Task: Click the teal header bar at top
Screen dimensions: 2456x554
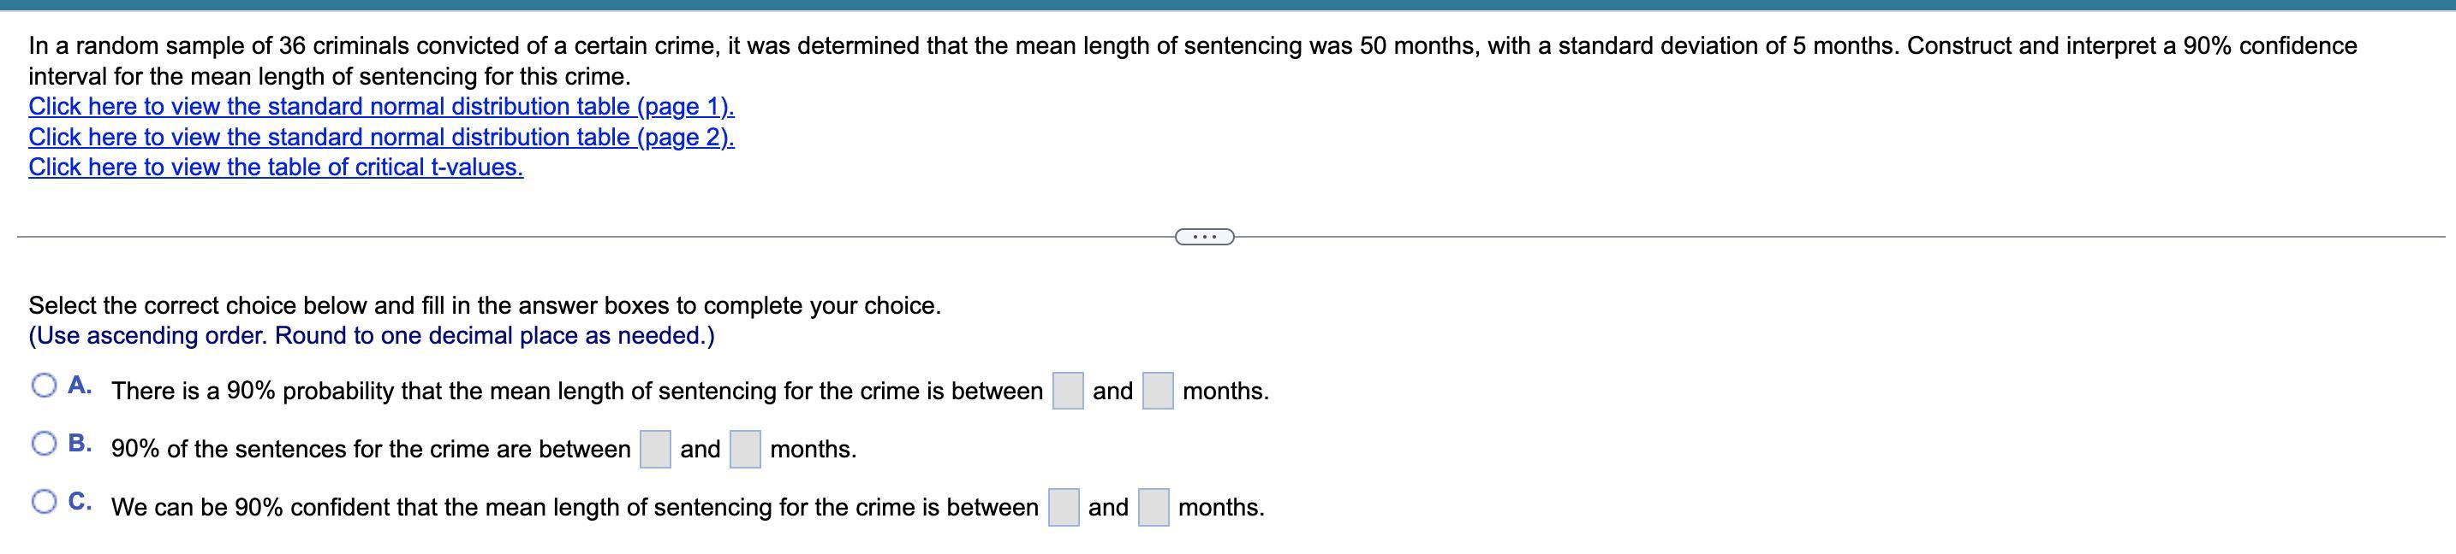Action: tap(1228, 5)
